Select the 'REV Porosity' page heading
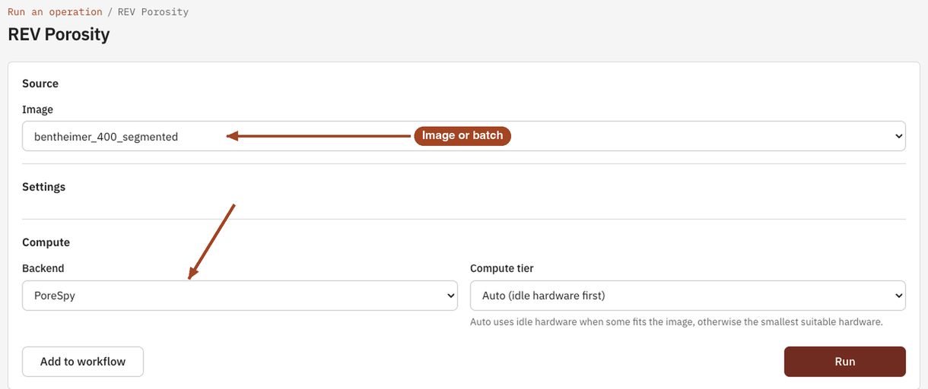 (x=59, y=35)
